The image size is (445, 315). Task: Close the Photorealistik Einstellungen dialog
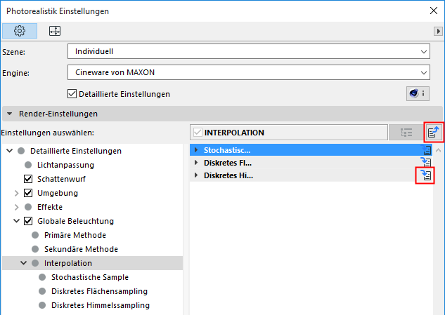click(x=433, y=11)
